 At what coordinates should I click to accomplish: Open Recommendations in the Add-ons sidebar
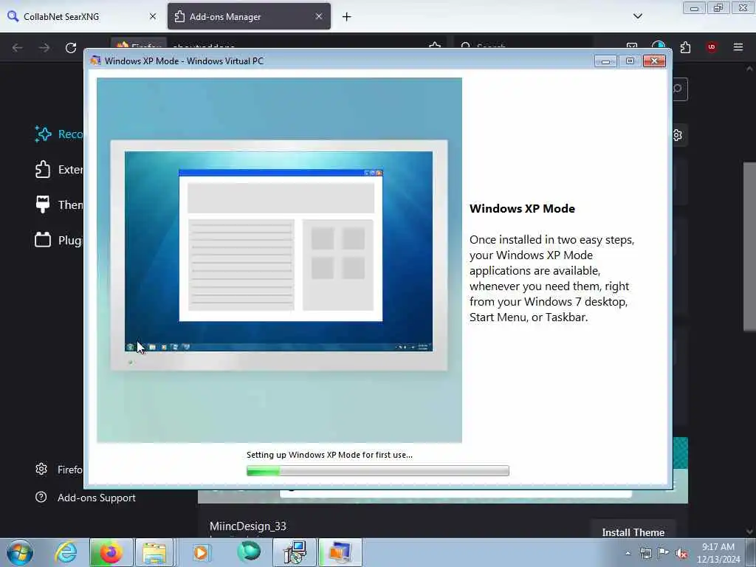[59, 134]
